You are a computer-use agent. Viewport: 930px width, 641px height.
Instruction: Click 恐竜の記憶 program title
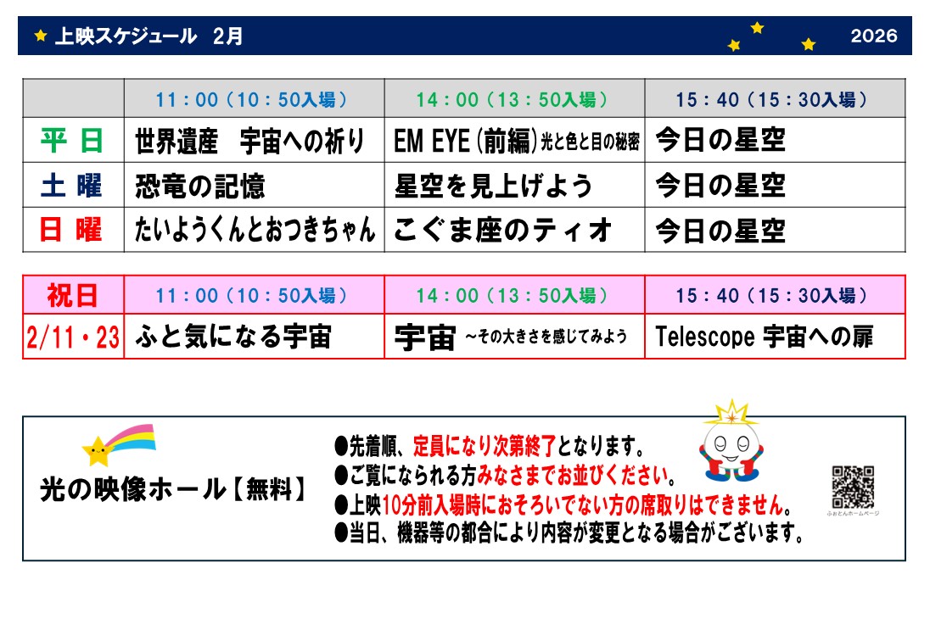(200, 187)
